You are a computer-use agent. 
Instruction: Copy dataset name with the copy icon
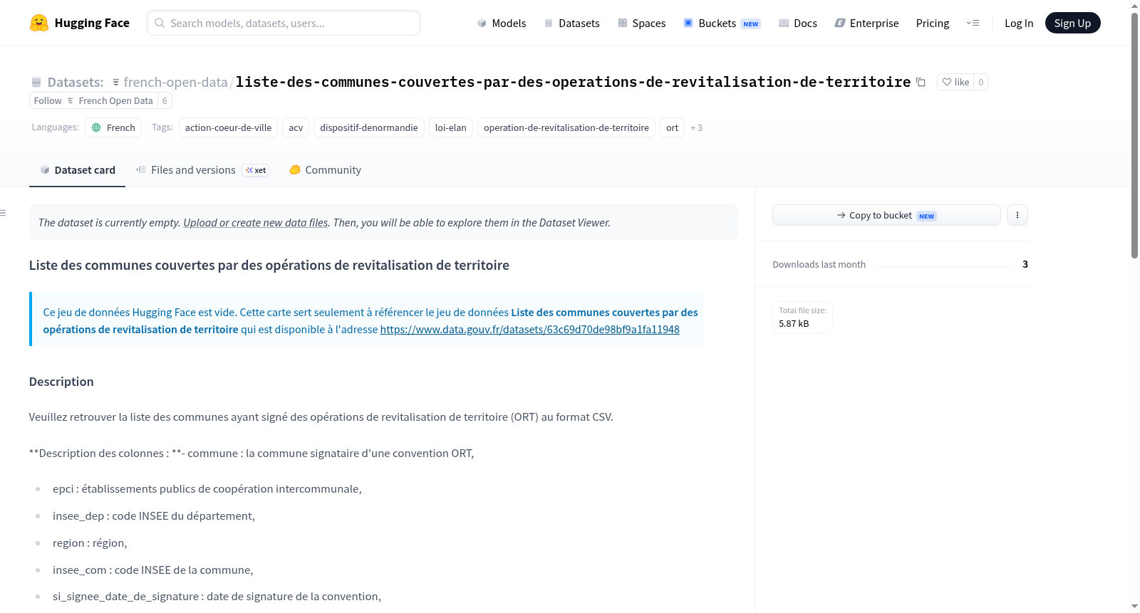[921, 82]
